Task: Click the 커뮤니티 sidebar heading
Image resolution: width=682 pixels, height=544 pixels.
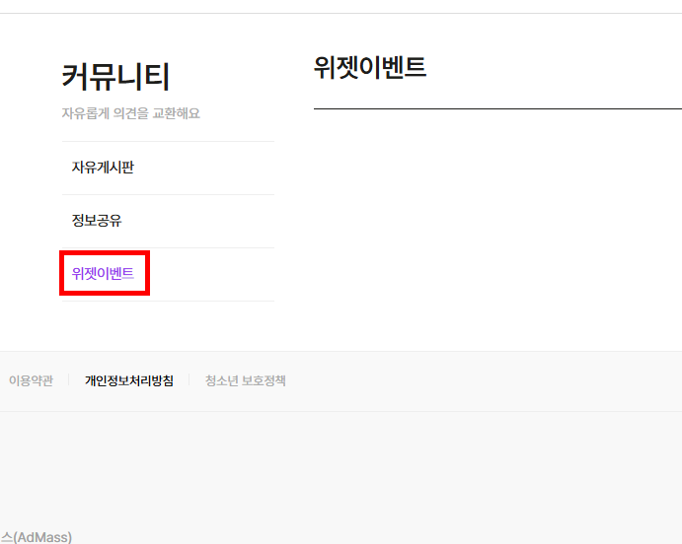Action: pyautogui.click(x=115, y=77)
